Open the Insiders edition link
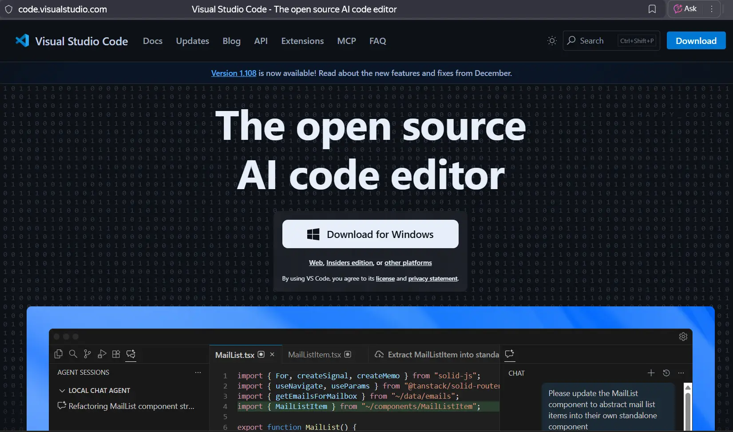733x432 pixels. click(x=349, y=263)
